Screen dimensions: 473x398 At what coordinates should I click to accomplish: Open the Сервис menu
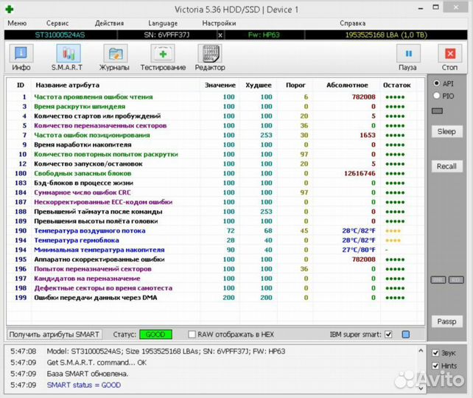[57, 24]
